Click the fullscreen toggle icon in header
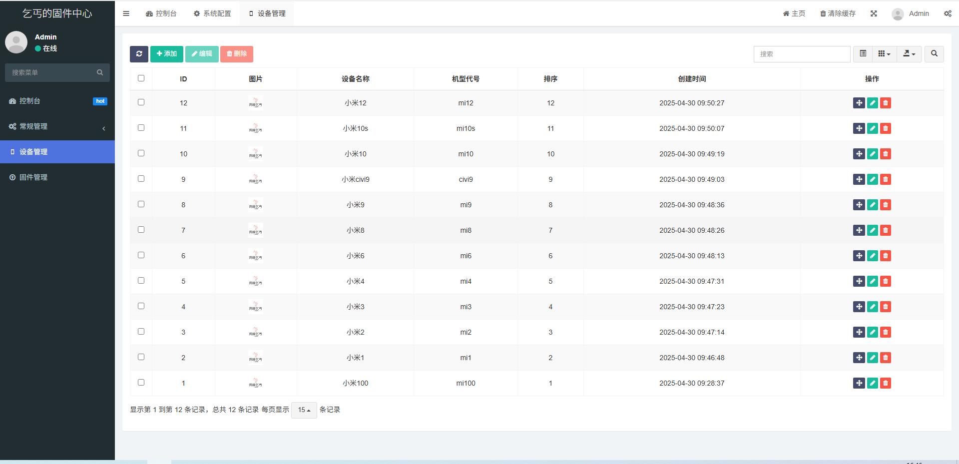The width and height of the screenshot is (959, 464). 874,13
